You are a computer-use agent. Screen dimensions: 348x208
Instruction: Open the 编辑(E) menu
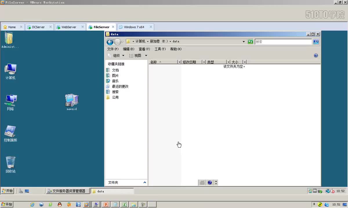[128, 49]
